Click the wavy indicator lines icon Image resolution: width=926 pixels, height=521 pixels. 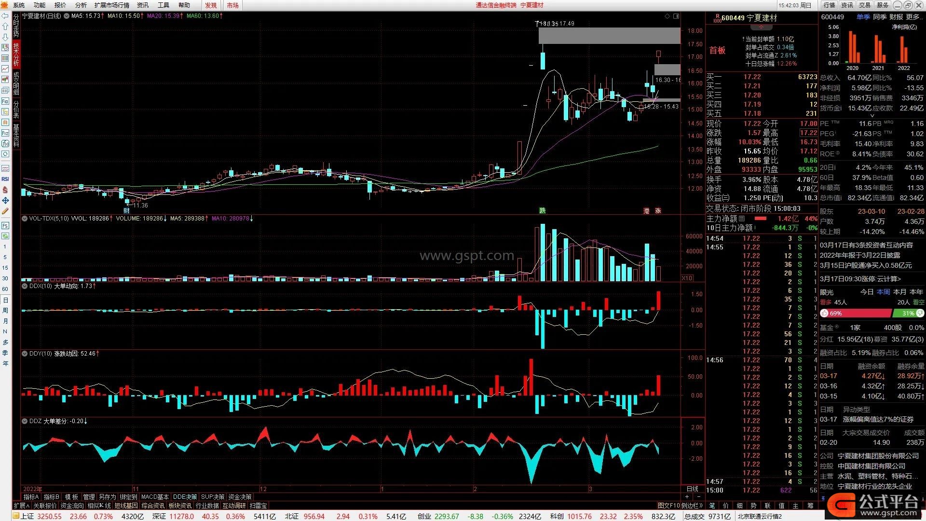[5, 168]
